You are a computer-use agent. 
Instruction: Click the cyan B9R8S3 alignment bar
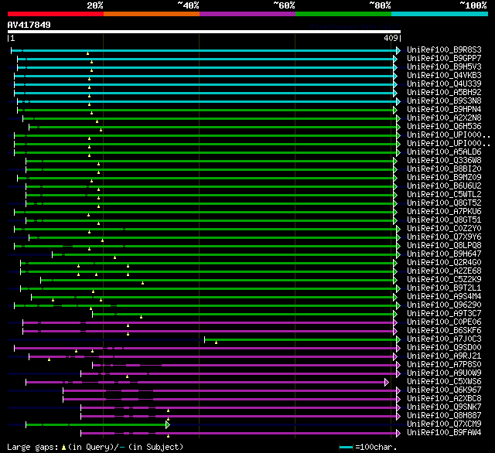[x=203, y=50]
